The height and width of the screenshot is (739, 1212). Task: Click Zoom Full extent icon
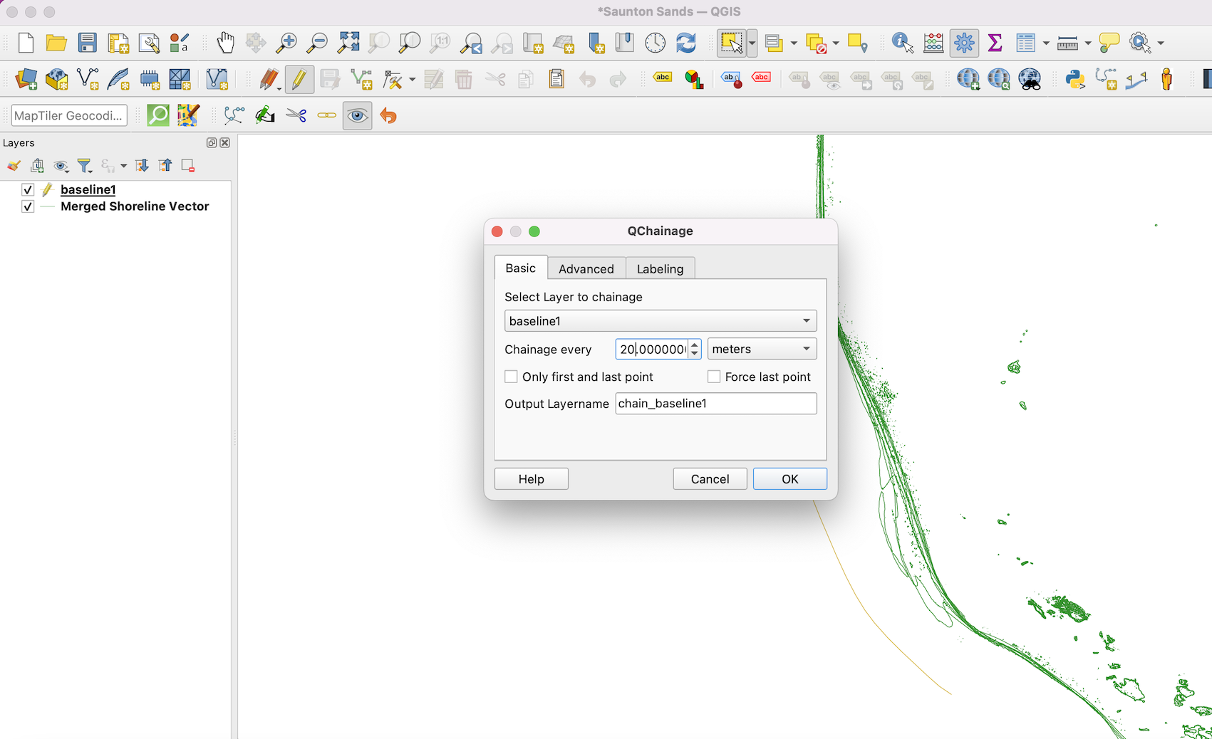pos(348,43)
